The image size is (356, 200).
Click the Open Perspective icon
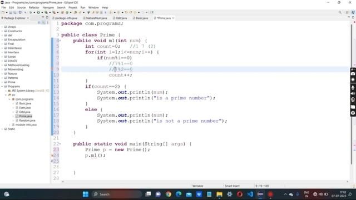point(347,12)
